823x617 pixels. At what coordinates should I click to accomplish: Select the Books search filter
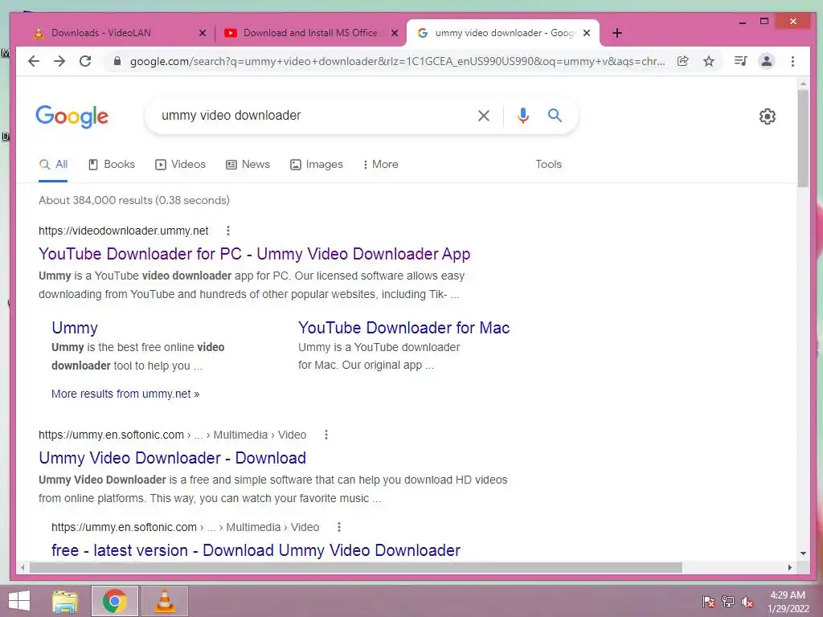[112, 164]
